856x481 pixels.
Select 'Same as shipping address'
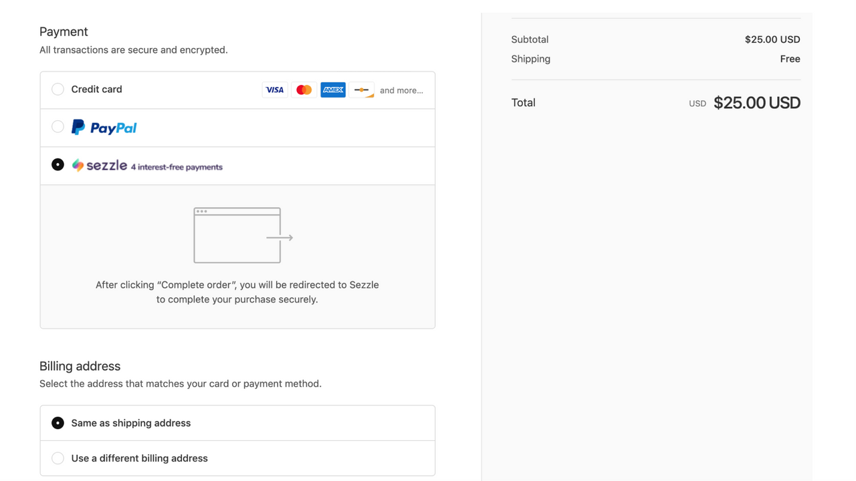(58, 422)
